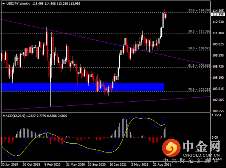This screenshot has width=226, height=168.
Task: Select the current price label 113.995
Action: (x=218, y=14)
